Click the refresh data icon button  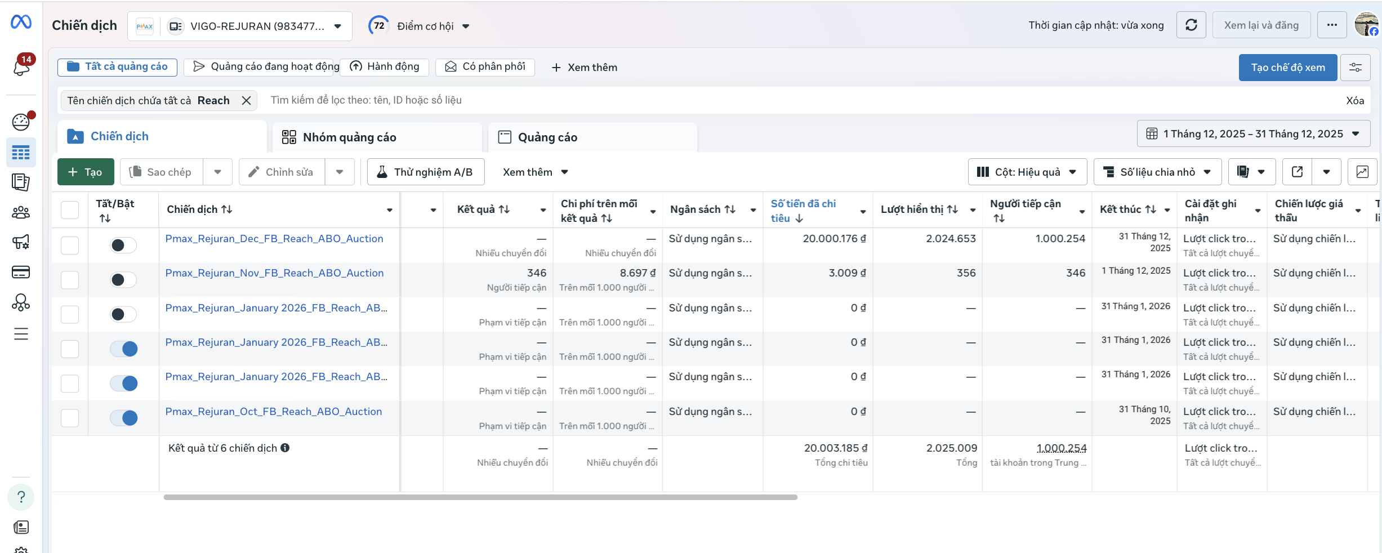[x=1191, y=25]
